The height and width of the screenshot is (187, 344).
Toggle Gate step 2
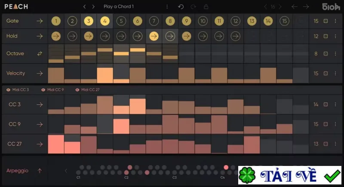coord(72,21)
